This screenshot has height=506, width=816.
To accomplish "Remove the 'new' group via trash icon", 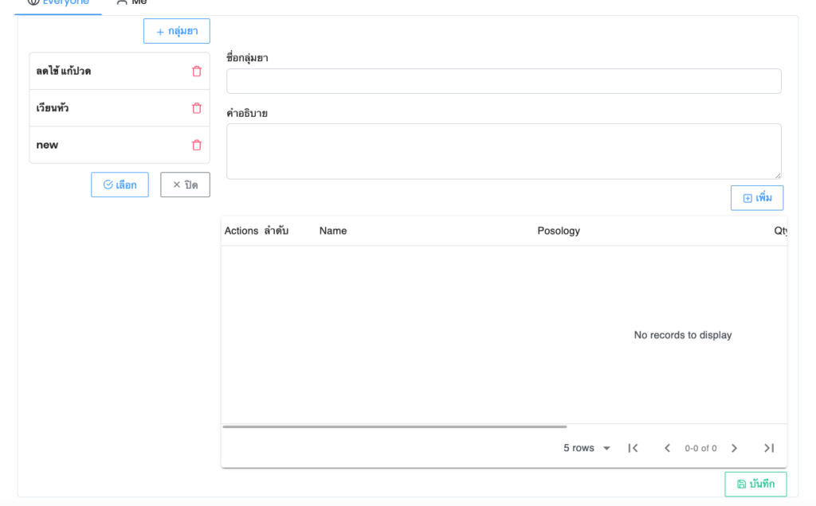I will pyautogui.click(x=197, y=145).
